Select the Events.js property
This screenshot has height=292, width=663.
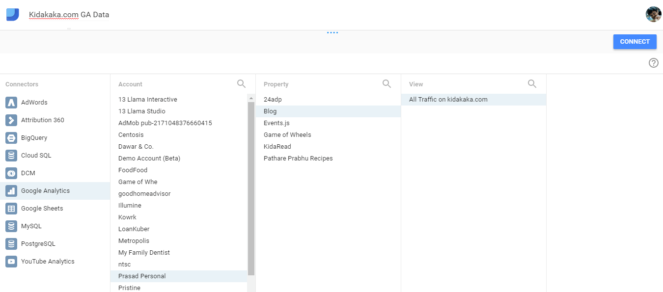pos(328,123)
